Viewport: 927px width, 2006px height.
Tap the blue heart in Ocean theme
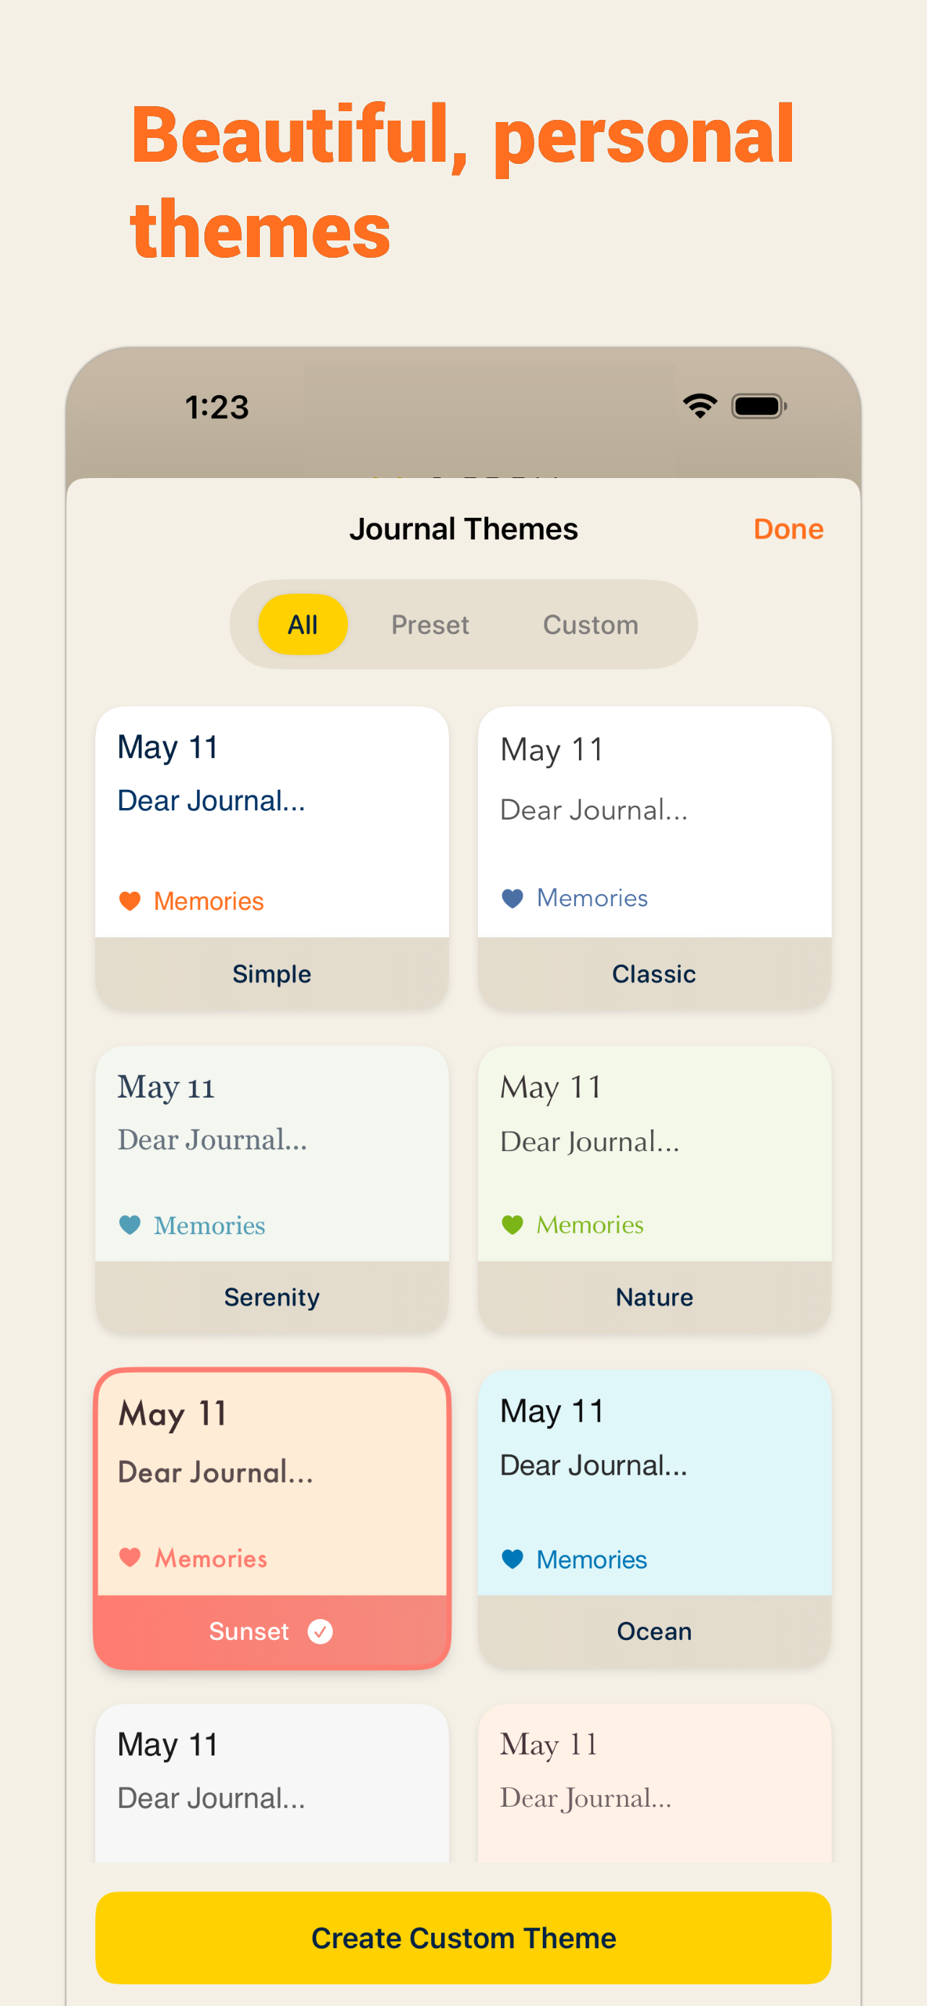point(512,1559)
